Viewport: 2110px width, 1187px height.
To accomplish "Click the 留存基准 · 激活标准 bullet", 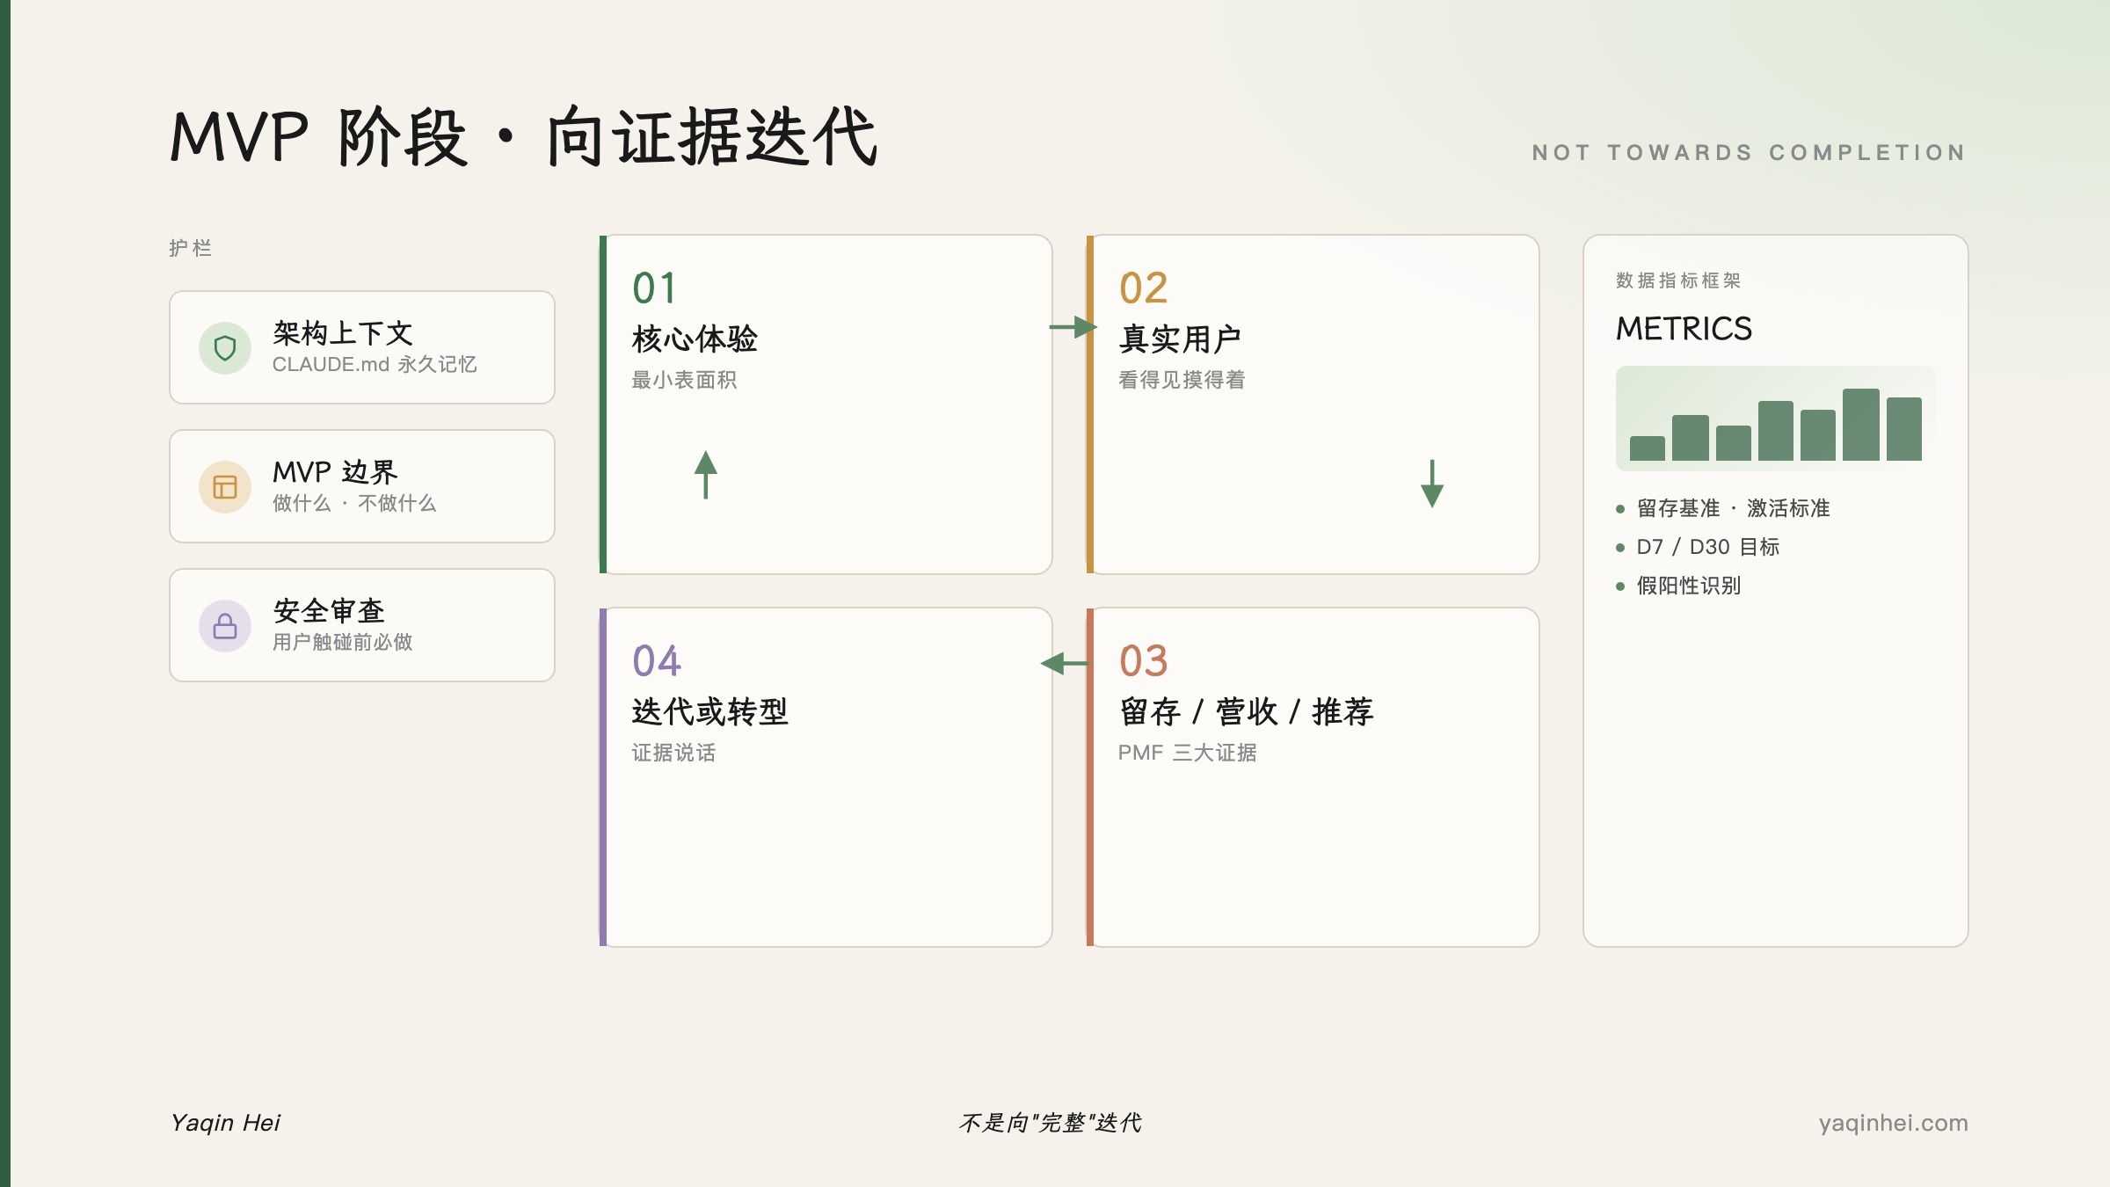I will (x=1733, y=508).
